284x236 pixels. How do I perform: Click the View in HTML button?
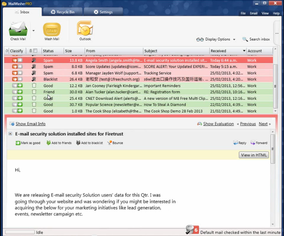pyautogui.click(x=254, y=155)
